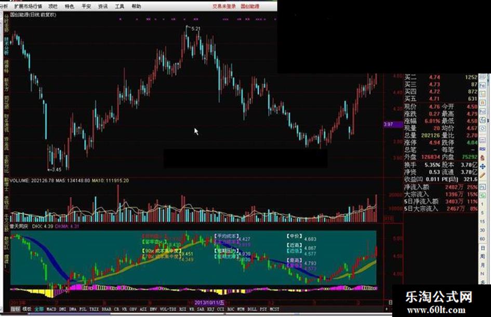This screenshot has width=491, height=317.
Task: Open the 平安 menu
Action: point(86,6)
